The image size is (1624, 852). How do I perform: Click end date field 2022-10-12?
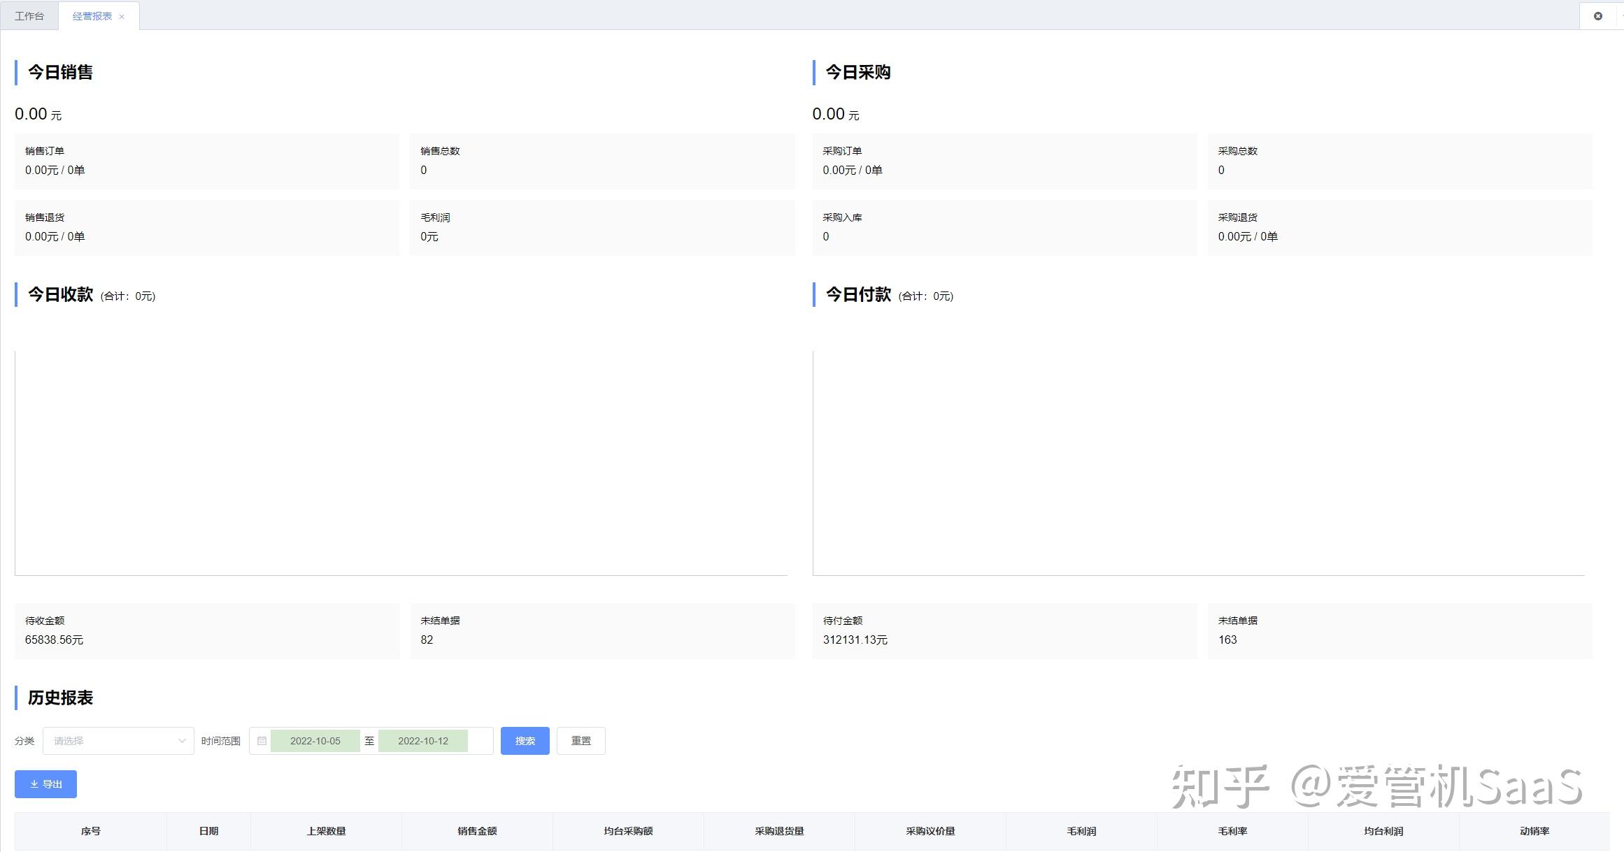(422, 741)
